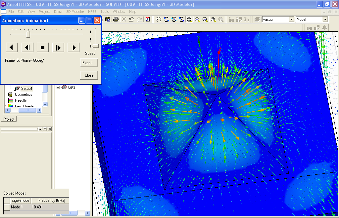
Task: Select the third Rotate view tool
Action: (x=182, y=19)
